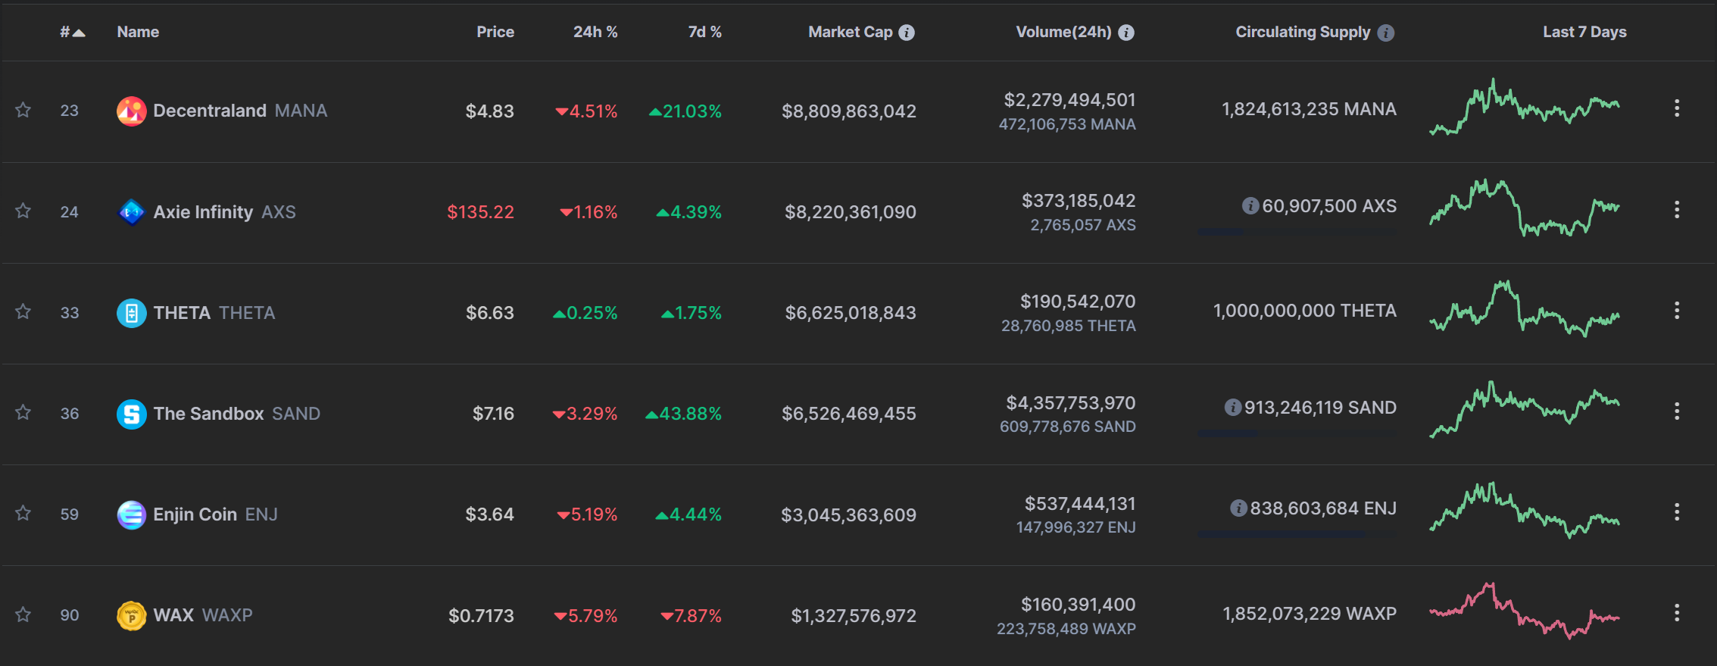Image resolution: width=1717 pixels, height=666 pixels.
Task: Sort by Circulating Supply column header
Action: pos(1303,32)
